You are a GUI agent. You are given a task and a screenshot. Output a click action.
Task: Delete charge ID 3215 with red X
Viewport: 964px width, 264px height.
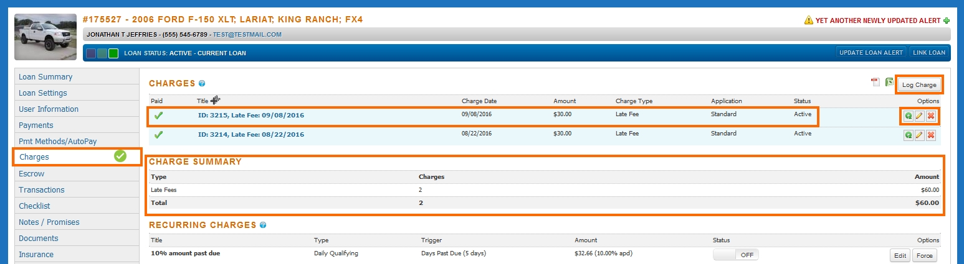pyautogui.click(x=931, y=116)
